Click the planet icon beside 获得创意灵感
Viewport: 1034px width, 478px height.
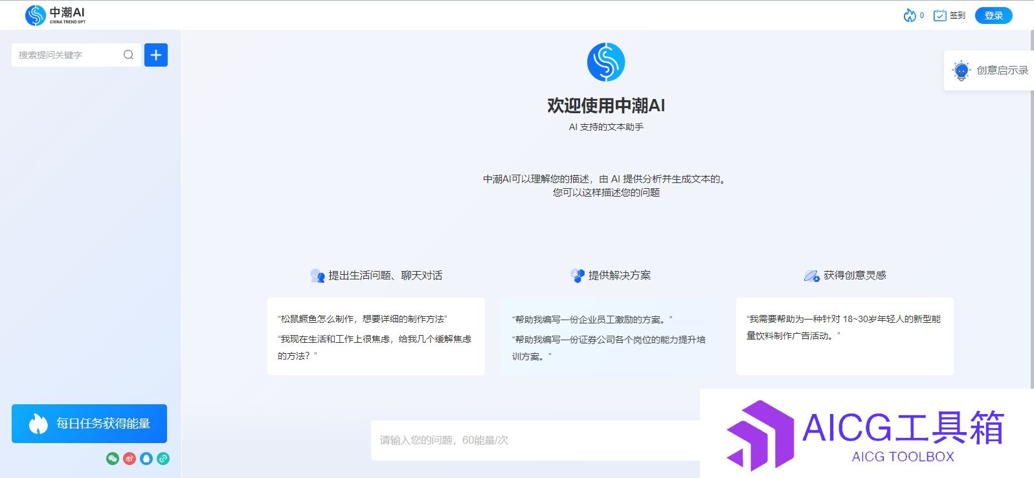point(812,276)
